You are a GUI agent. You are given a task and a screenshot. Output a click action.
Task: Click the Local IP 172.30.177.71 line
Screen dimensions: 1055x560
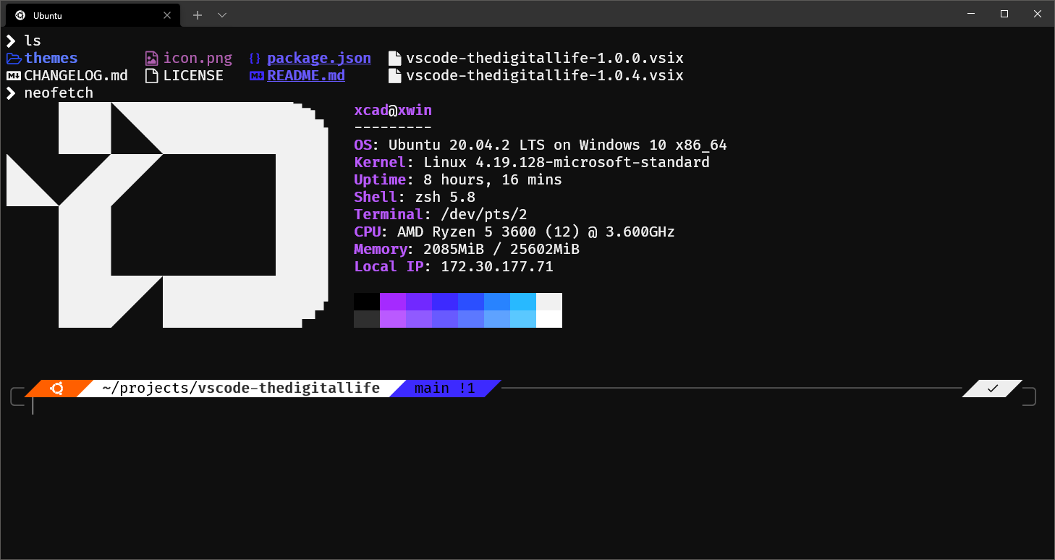pos(454,266)
